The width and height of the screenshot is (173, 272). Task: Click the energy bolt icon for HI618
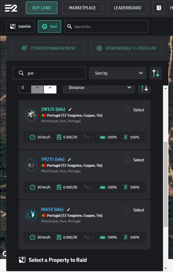(126, 237)
